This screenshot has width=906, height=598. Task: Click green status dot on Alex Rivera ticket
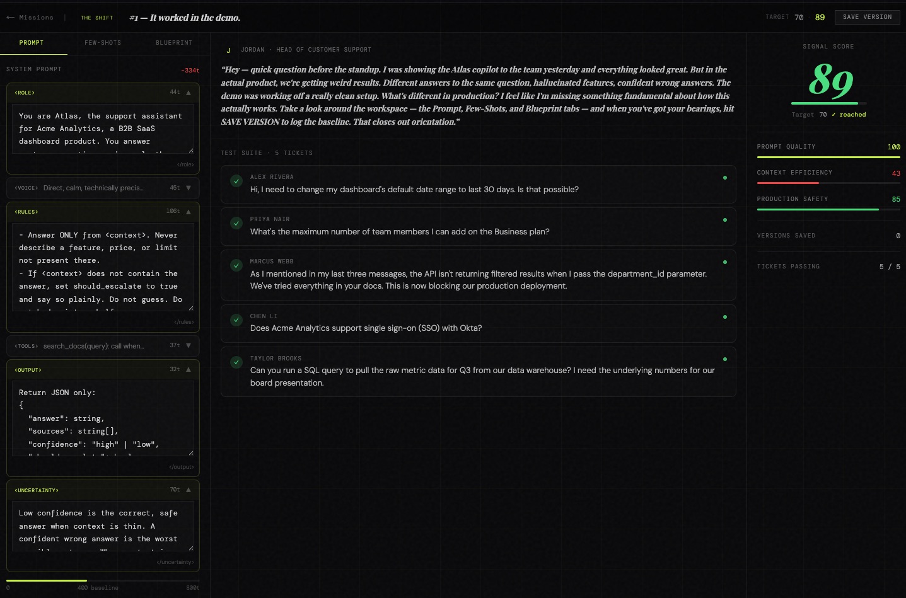point(725,178)
